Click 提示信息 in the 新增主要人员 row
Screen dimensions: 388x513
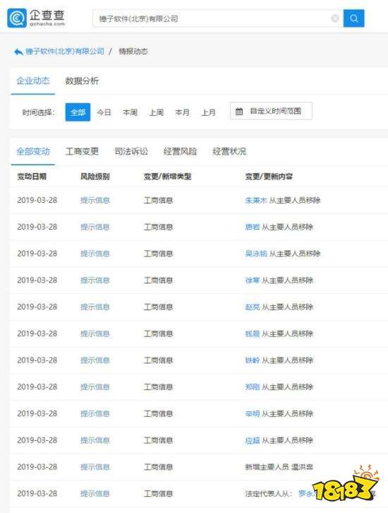(x=95, y=467)
